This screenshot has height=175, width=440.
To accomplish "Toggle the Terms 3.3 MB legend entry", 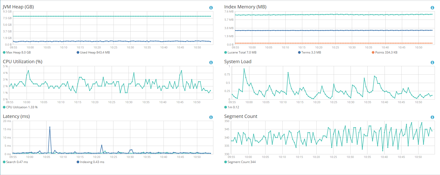I will point(309,52).
